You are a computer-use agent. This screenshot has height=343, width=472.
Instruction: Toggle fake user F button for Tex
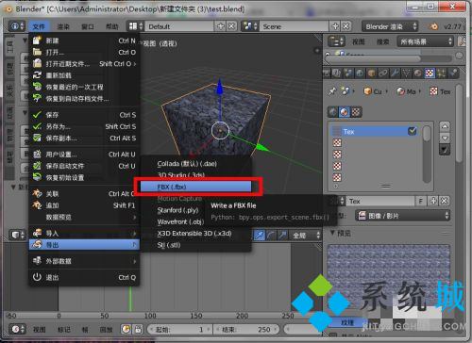point(421,201)
